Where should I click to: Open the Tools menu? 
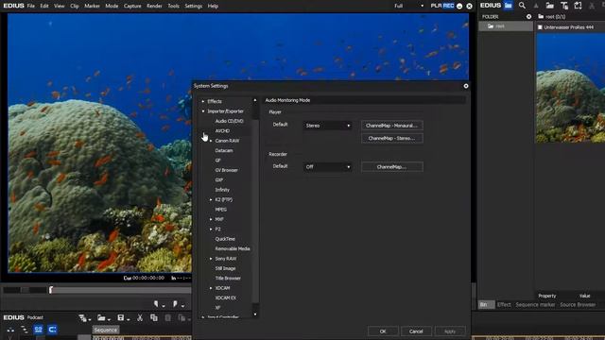pyautogui.click(x=173, y=6)
